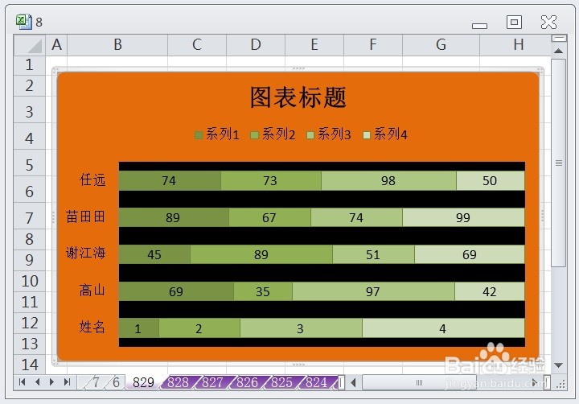579x404 pixels.
Task: Select column C header
Action: [x=197, y=45]
